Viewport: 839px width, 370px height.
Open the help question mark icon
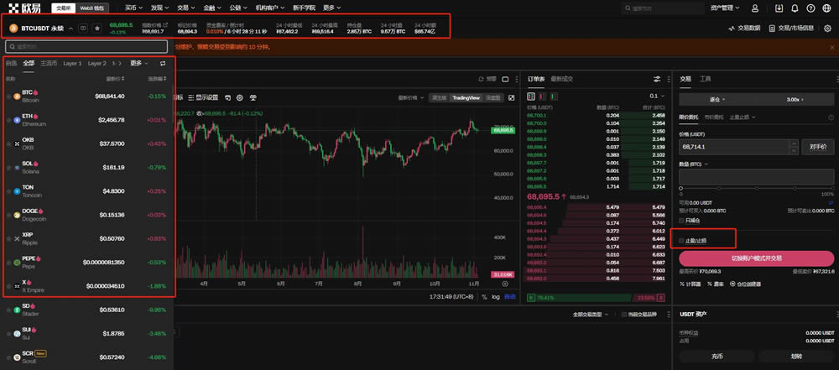810,8
